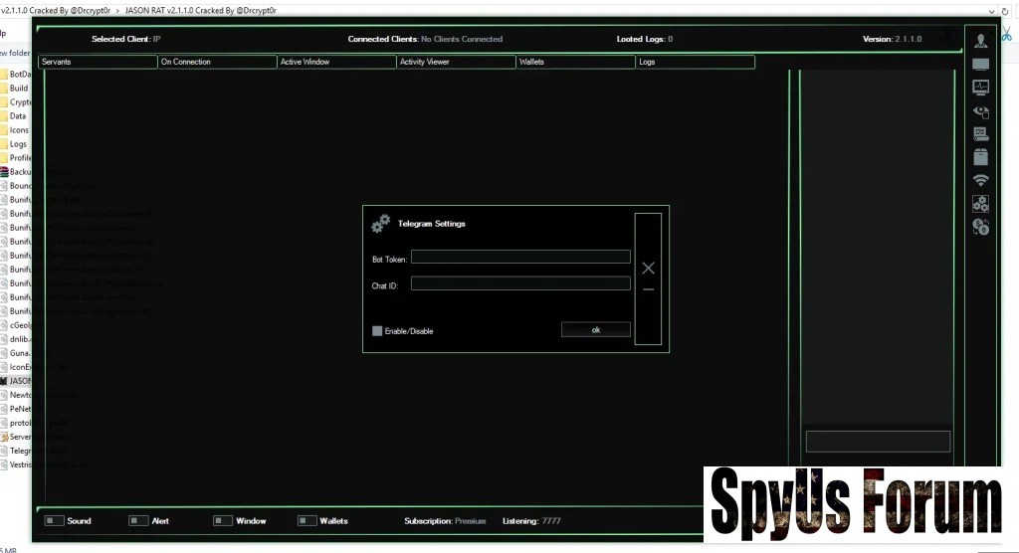Viewport: 1019px width, 553px height.
Task: Click the coin exchange icon in sidebar
Action: tap(981, 227)
